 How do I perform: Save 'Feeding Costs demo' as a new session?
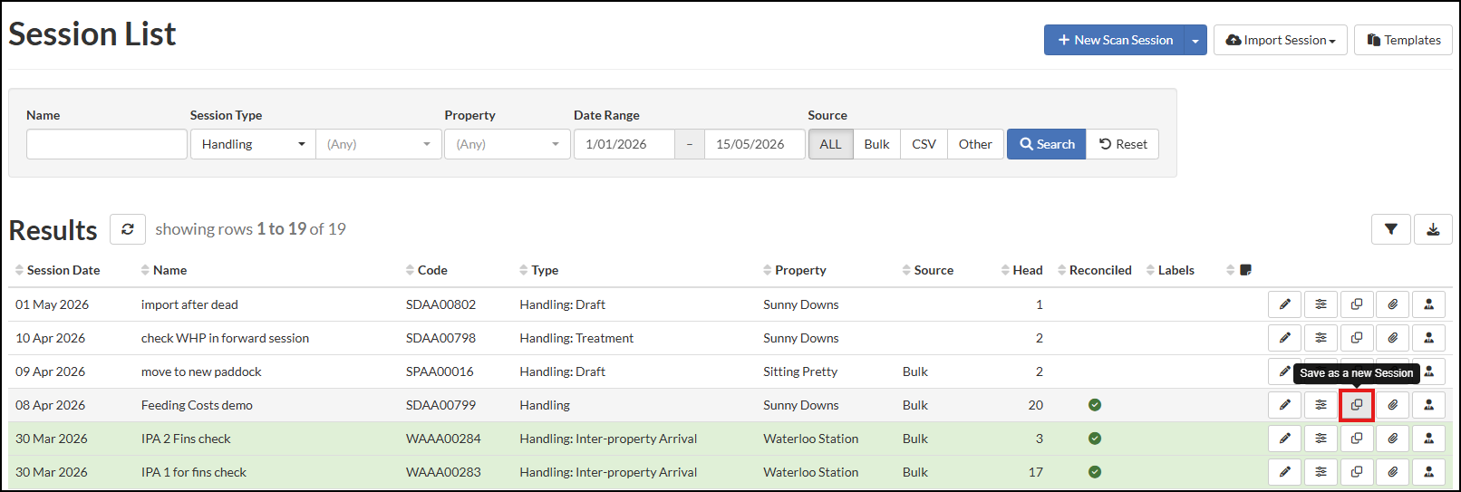1357,405
